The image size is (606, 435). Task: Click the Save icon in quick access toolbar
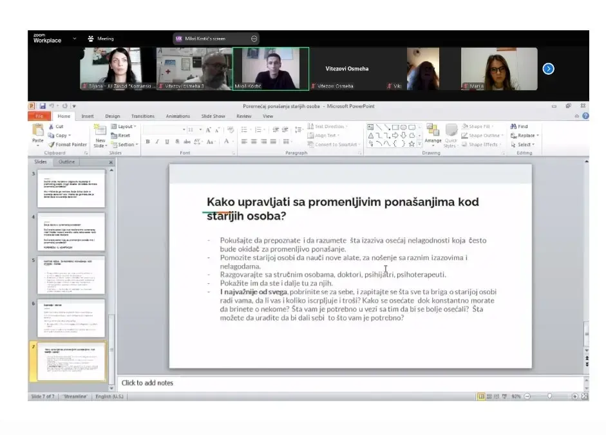(43, 106)
